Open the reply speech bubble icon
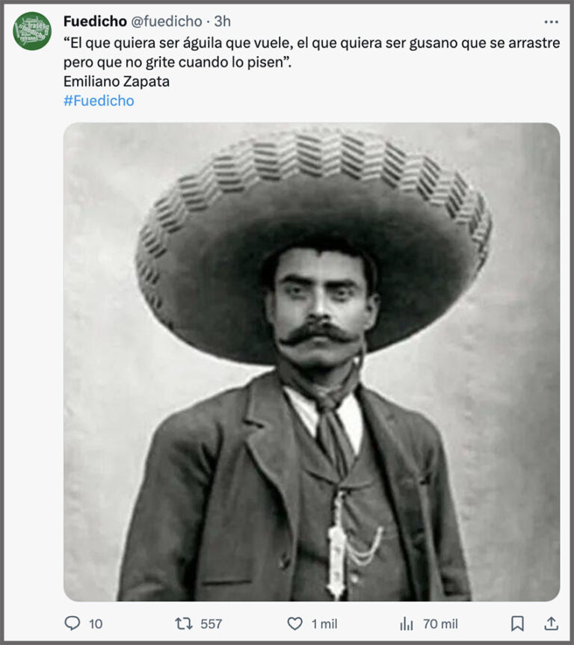 point(72,623)
